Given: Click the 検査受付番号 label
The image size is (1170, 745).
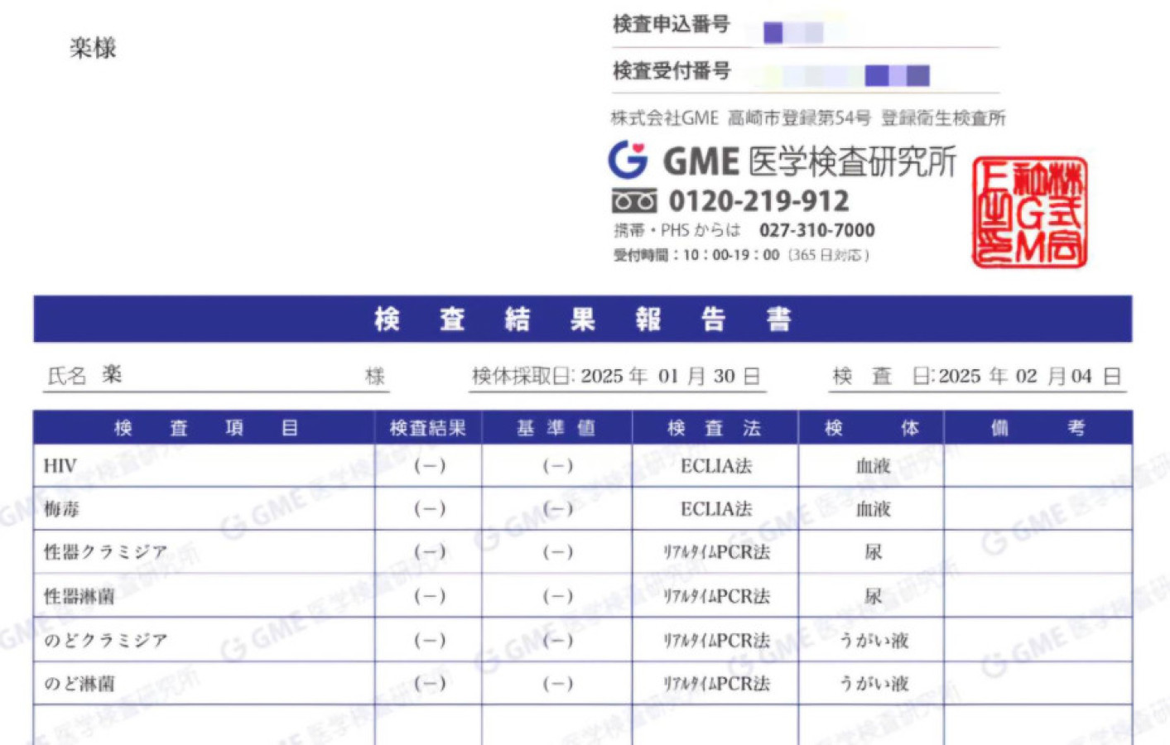Looking at the screenshot, I should [671, 71].
